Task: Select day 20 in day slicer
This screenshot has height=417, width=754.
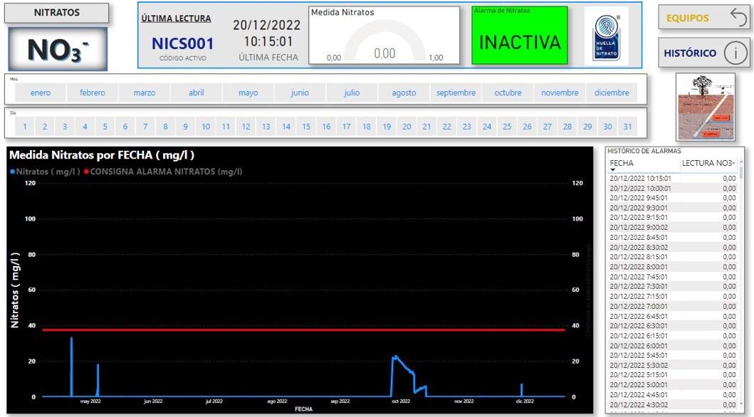Action: [x=407, y=127]
